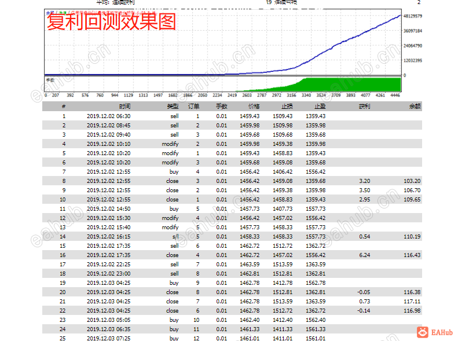
Task: Select the time cell 2019.12.03 06:35
Action: click(x=109, y=329)
